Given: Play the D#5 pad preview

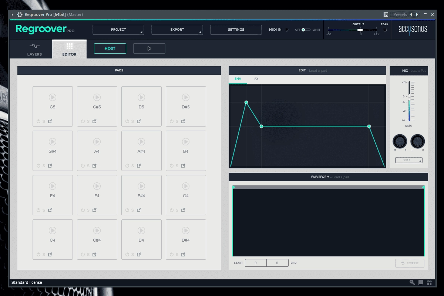Looking at the screenshot, I should (186, 97).
